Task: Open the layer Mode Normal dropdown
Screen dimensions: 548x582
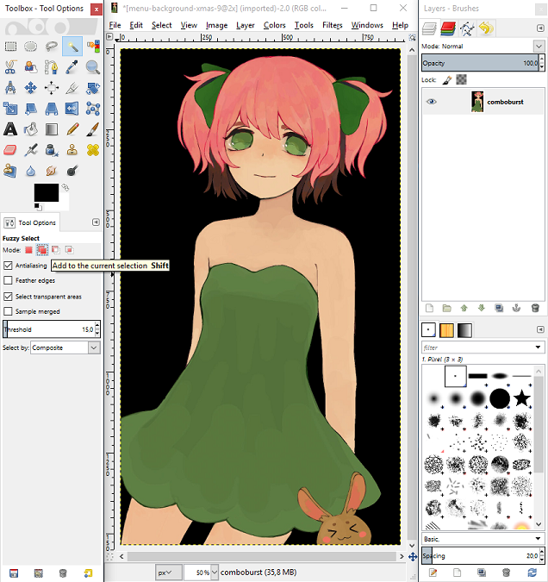Action: click(x=539, y=47)
